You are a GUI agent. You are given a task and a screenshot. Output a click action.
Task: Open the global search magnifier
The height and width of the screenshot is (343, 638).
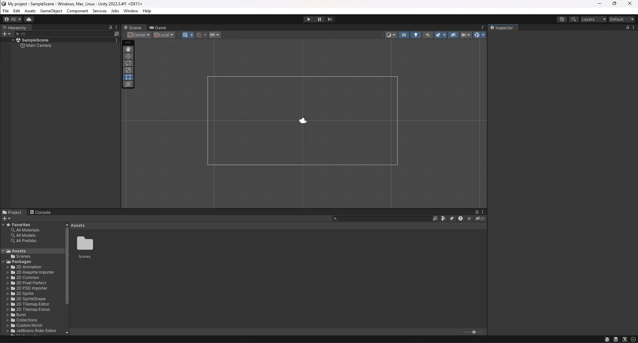coord(574,19)
